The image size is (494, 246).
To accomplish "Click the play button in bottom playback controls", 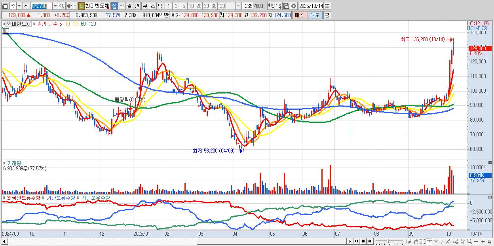I will click(x=350, y=241).
